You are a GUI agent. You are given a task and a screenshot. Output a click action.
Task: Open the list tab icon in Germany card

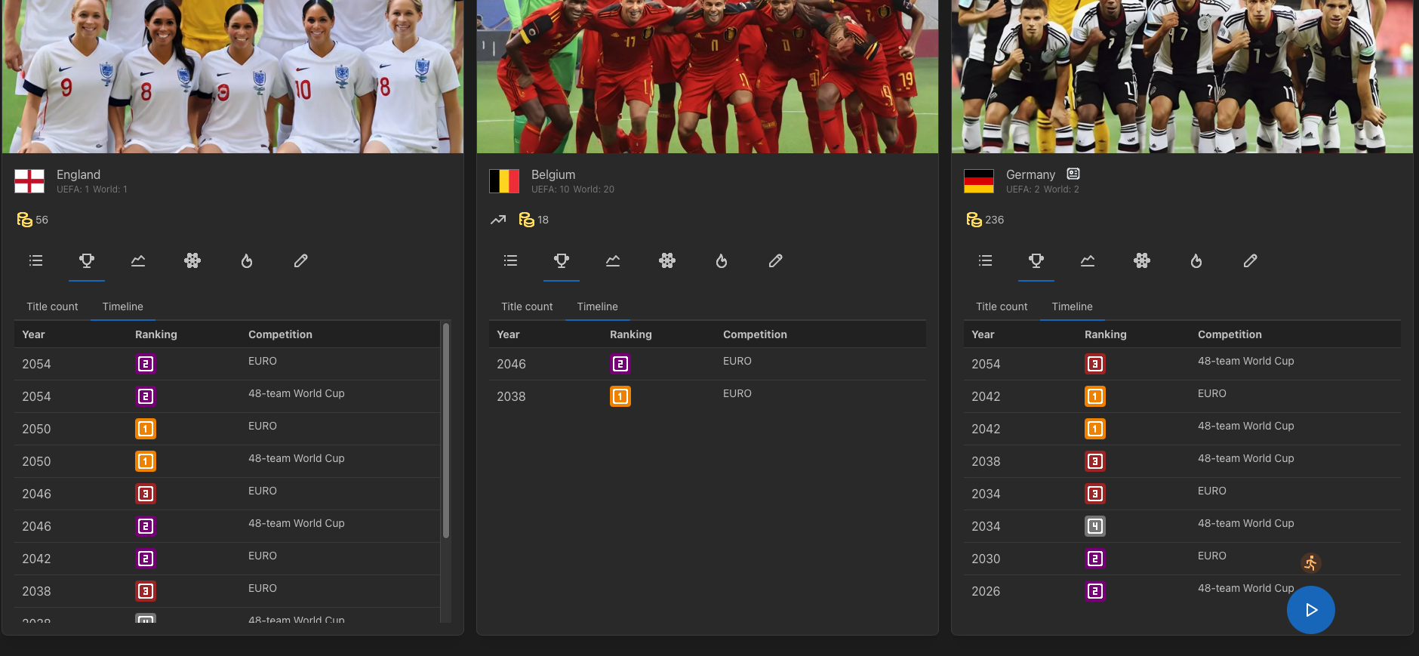pos(985,260)
